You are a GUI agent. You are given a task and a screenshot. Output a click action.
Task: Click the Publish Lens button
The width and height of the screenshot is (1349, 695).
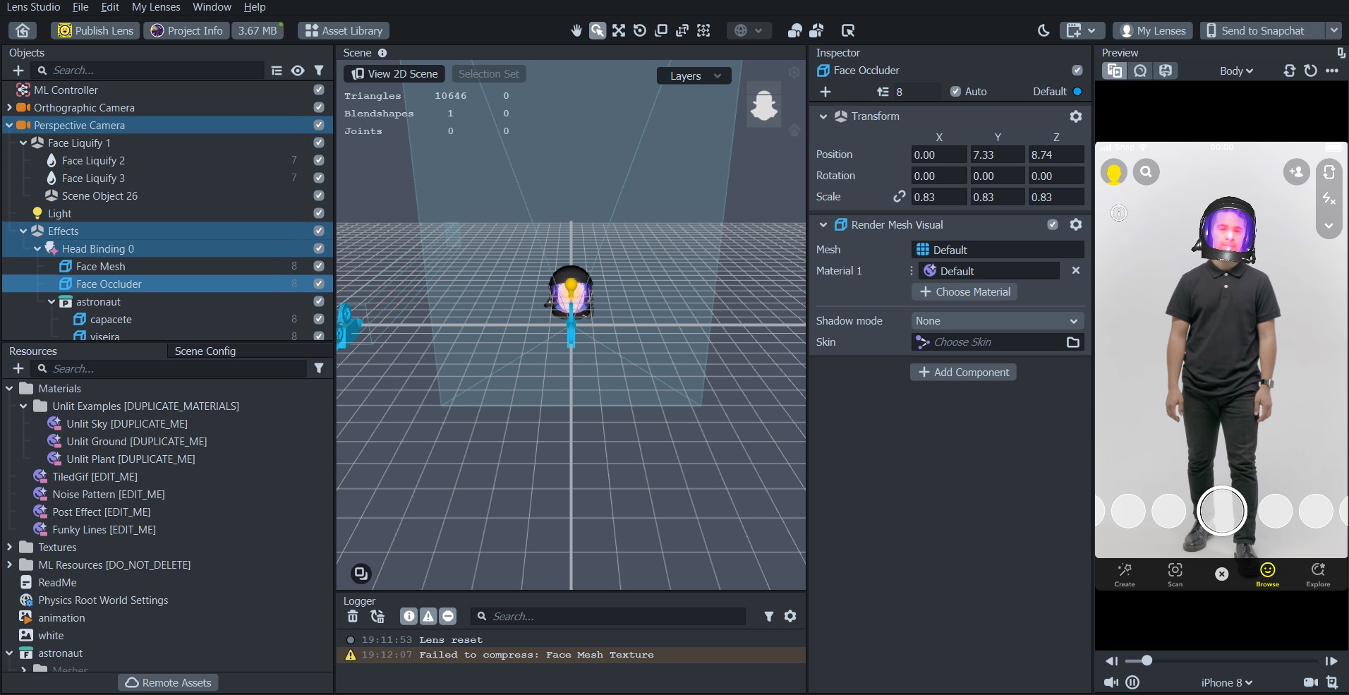coord(95,30)
